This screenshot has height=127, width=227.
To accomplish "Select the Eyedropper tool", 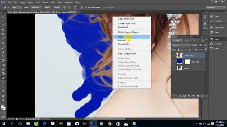I will (3, 38).
